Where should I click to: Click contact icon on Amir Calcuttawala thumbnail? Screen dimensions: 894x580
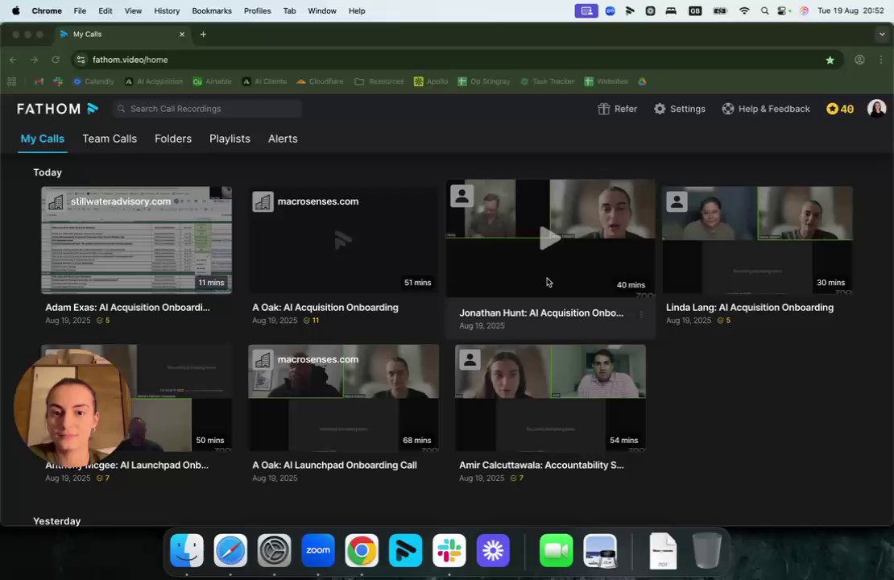point(470,359)
